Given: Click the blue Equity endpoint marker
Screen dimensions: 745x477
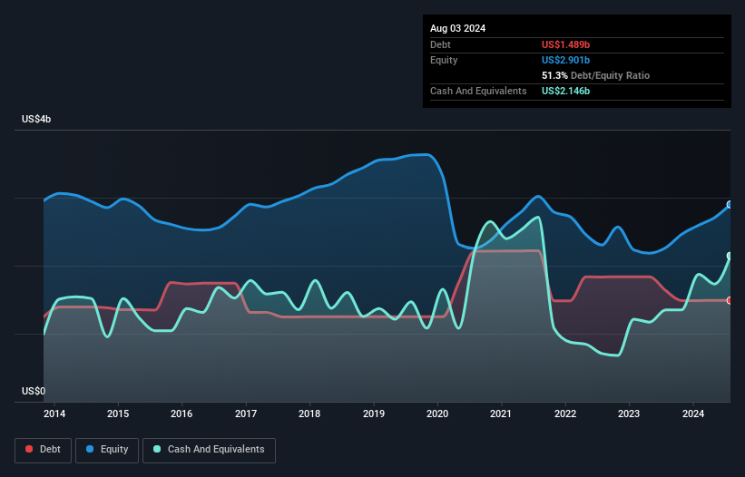Looking at the screenshot, I should (730, 205).
